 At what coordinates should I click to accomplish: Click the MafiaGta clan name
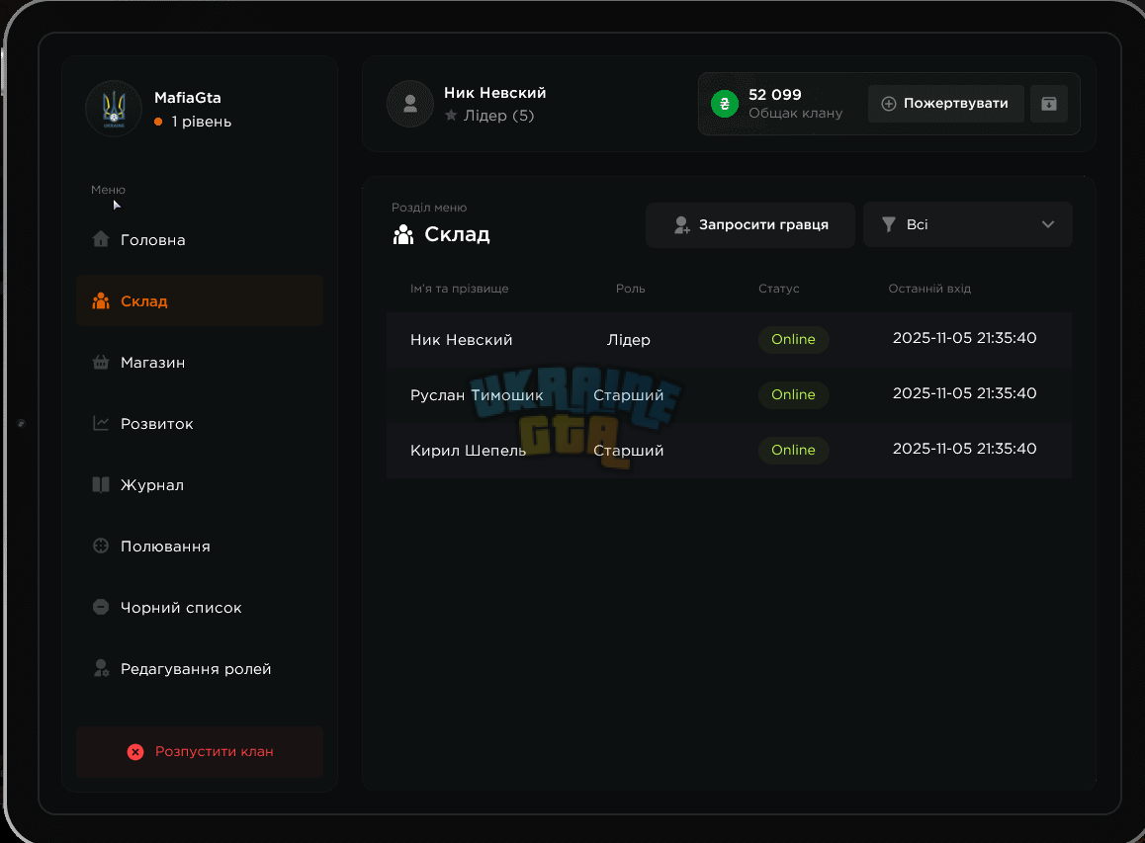pos(188,98)
